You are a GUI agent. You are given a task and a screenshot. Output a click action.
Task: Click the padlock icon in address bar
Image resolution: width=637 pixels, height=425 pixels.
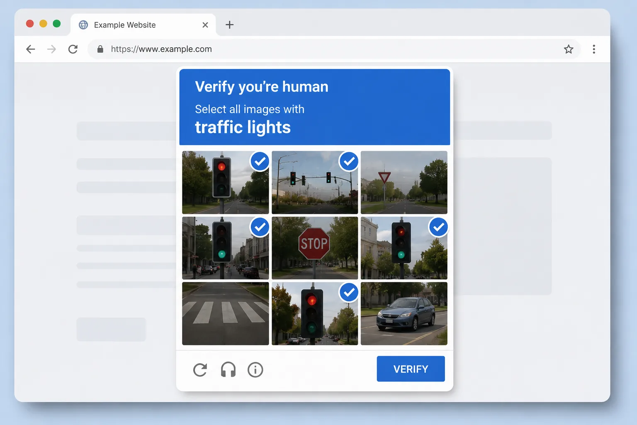(100, 49)
